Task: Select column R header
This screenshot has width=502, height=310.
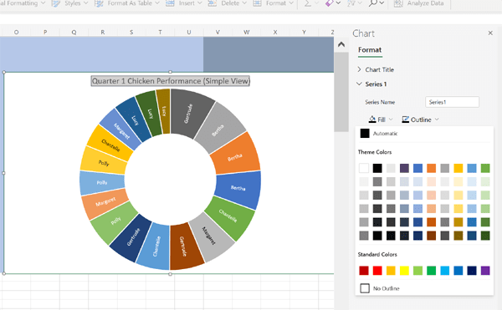Action: 102,32
